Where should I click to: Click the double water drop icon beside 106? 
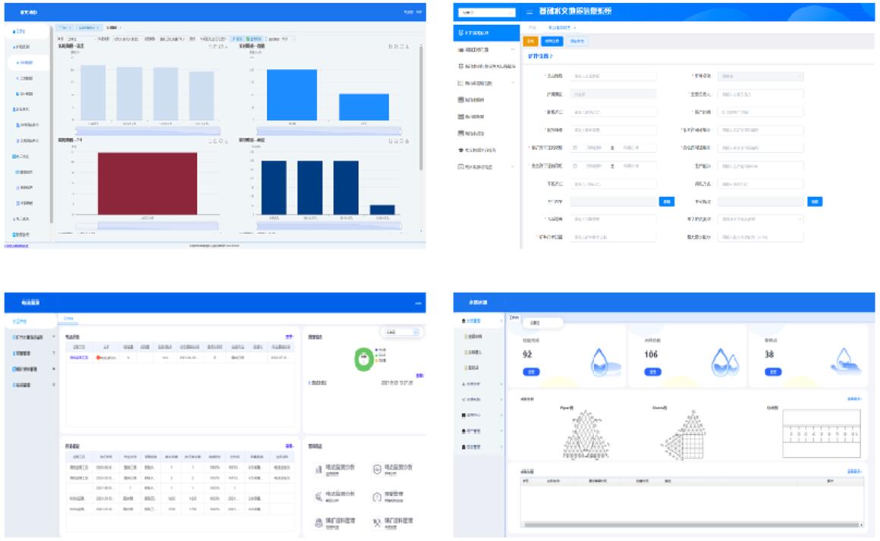pos(722,361)
